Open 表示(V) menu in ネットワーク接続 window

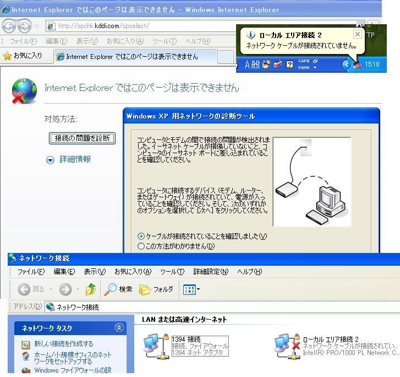coord(95,271)
